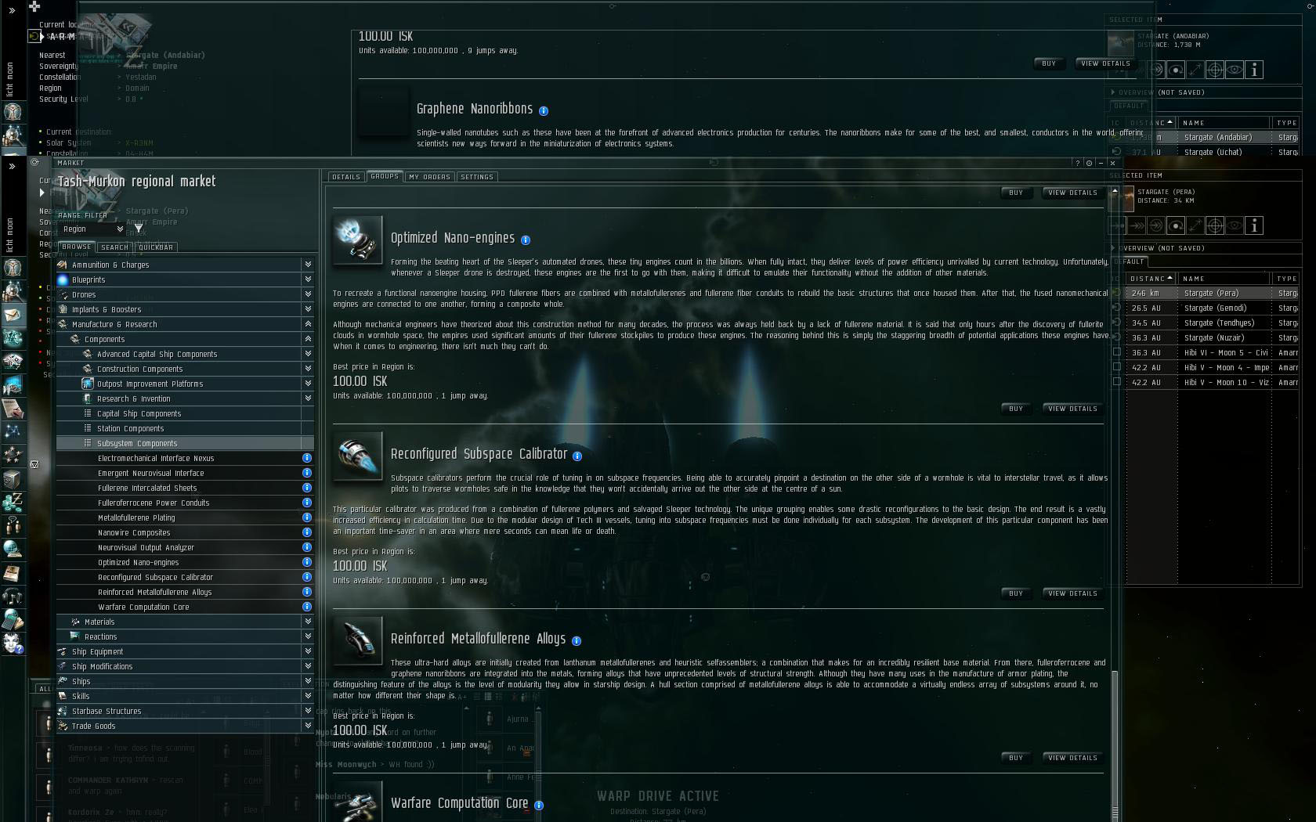Show info icon in Stargate (Andabiar) selected item panel
The height and width of the screenshot is (822, 1316).
pyautogui.click(x=1254, y=70)
